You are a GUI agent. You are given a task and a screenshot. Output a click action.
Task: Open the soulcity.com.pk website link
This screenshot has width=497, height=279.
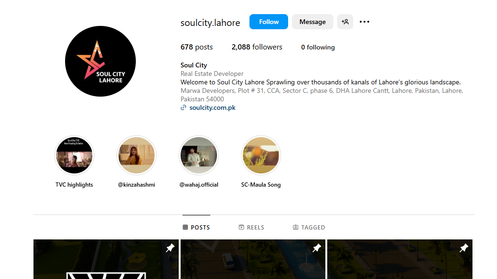coord(212,107)
